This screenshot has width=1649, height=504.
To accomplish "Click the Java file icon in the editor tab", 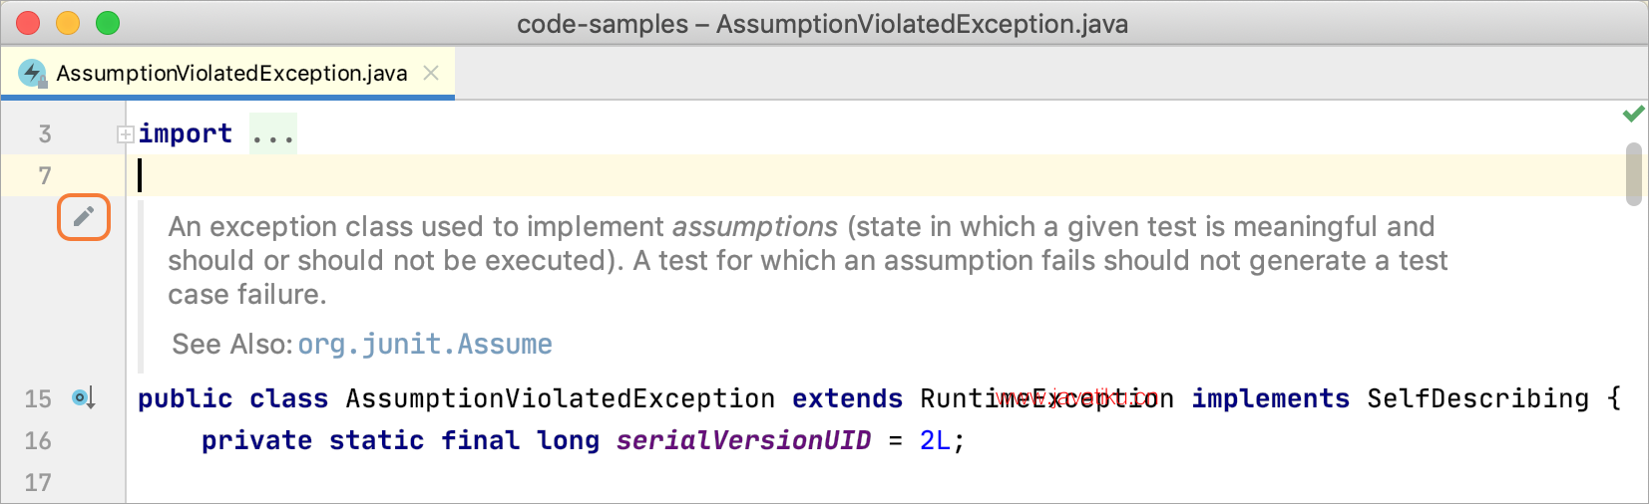I will 32,73.
